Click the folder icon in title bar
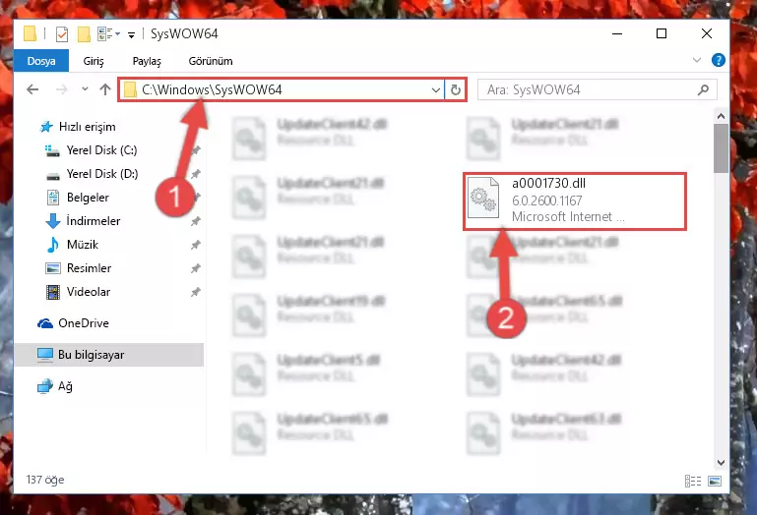Image resolution: width=757 pixels, height=515 pixels. click(30, 33)
